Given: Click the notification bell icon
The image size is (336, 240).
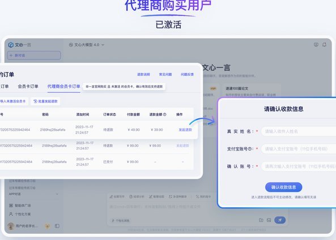Looking at the screenshot, I should tap(324, 45).
